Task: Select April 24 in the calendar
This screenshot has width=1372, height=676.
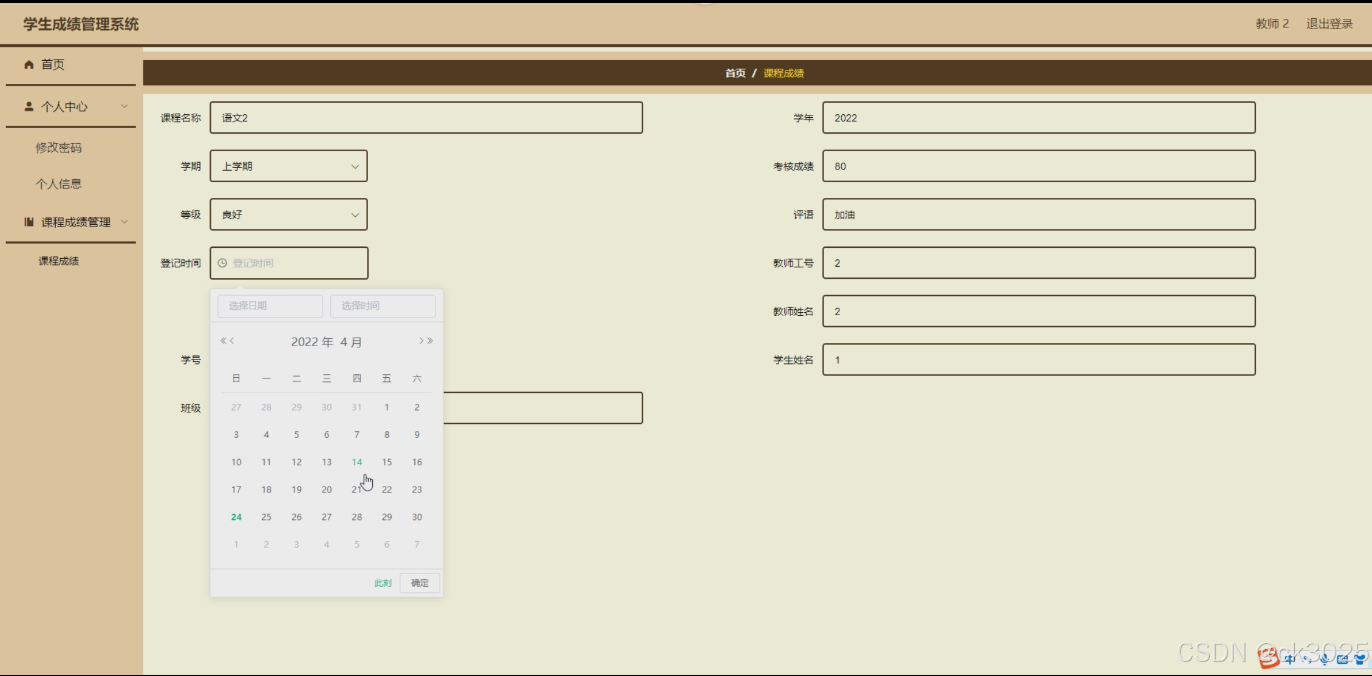Action: coord(236,517)
